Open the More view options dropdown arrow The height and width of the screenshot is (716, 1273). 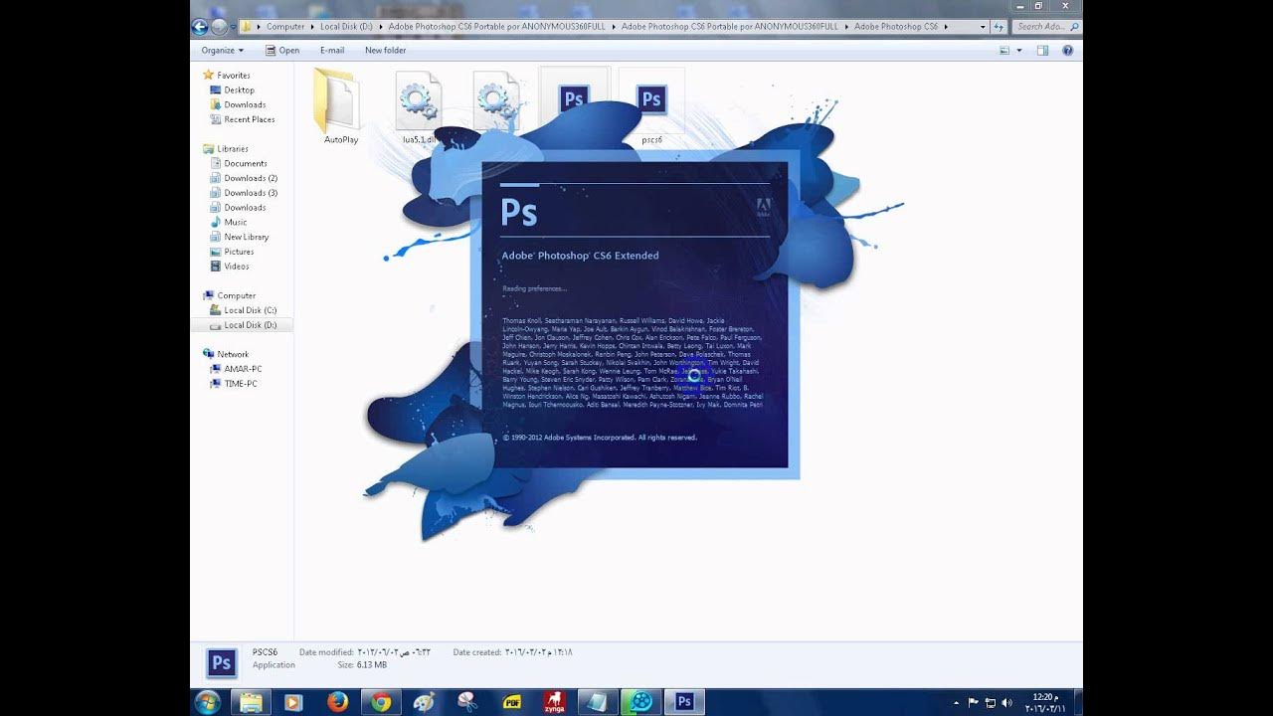[1019, 50]
